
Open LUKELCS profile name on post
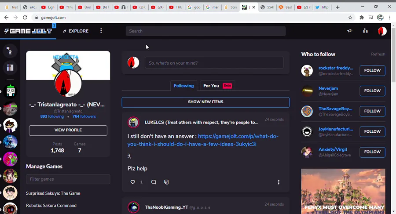tap(201, 123)
